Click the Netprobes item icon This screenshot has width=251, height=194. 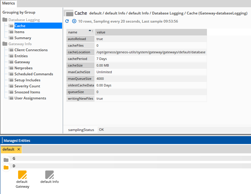[11, 68]
